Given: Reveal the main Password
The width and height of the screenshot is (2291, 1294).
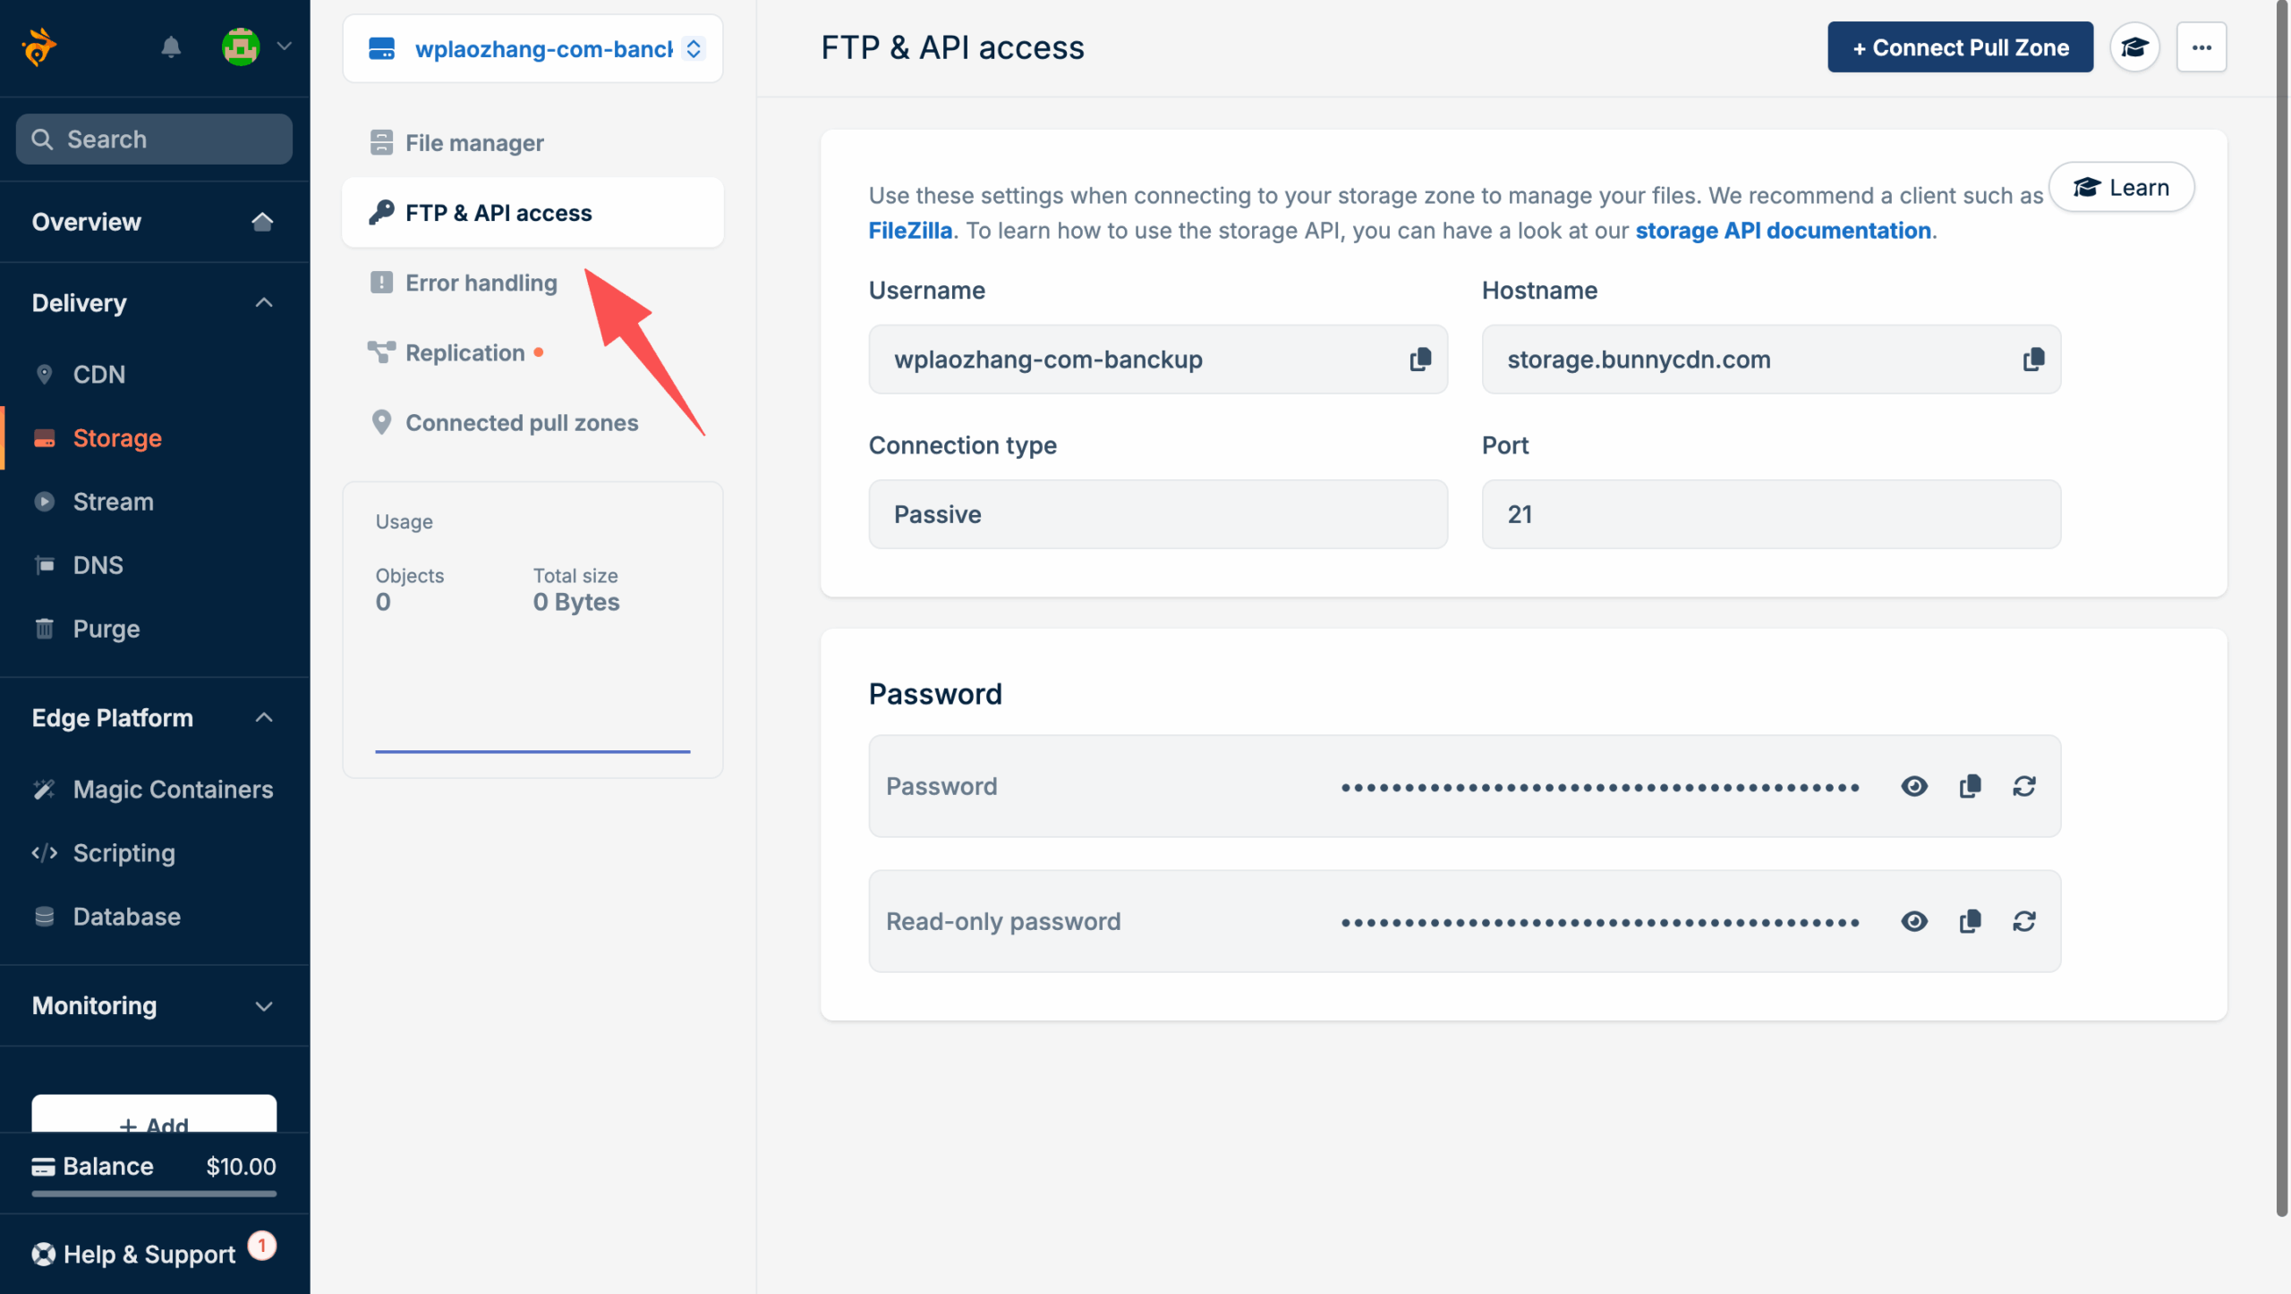Looking at the screenshot, I should click(1914, 786).
